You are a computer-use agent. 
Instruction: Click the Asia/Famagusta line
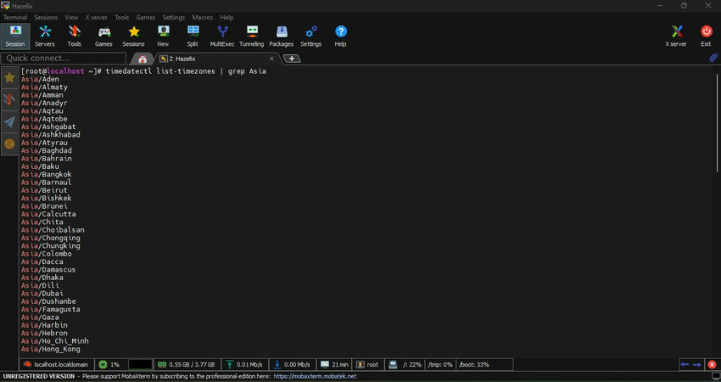point(51,309)
